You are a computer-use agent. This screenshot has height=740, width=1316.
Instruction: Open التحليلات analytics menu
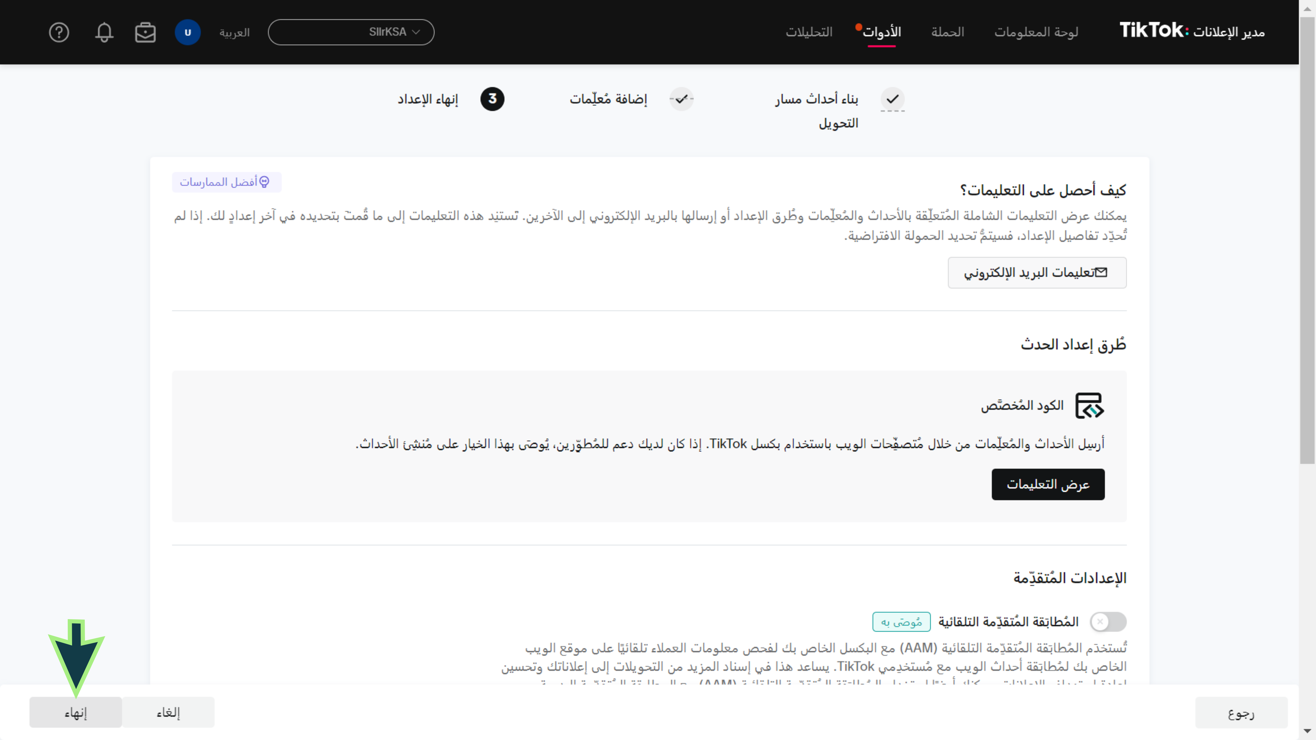(x=809, y=32)
